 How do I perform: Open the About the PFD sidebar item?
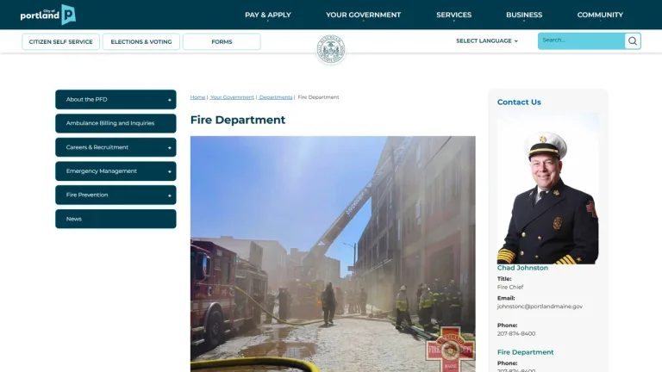(116, 100)
